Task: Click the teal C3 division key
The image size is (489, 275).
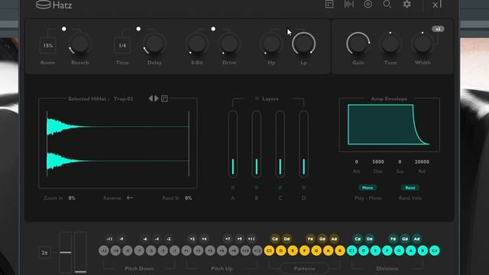Action: pyautogui.click(x=351, y=251)
